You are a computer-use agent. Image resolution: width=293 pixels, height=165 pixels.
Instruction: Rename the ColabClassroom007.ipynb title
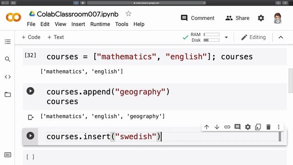(77, 14)
